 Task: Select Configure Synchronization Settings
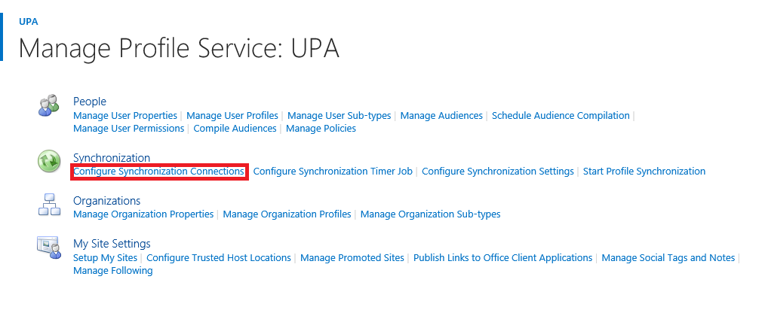pyautogui.click(x=498, y=172)
